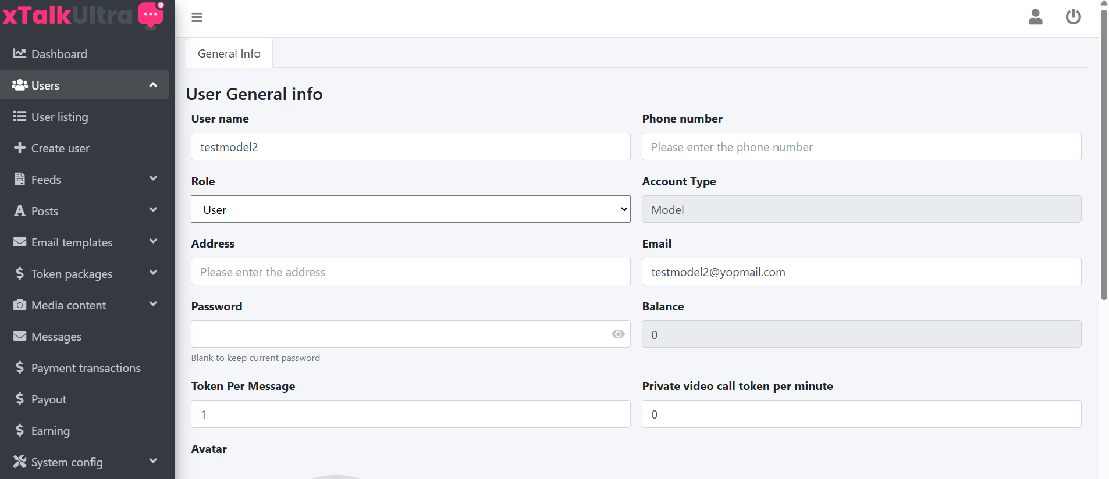
Task: Click the hamburger menu icon
Action: coord(197,17)
